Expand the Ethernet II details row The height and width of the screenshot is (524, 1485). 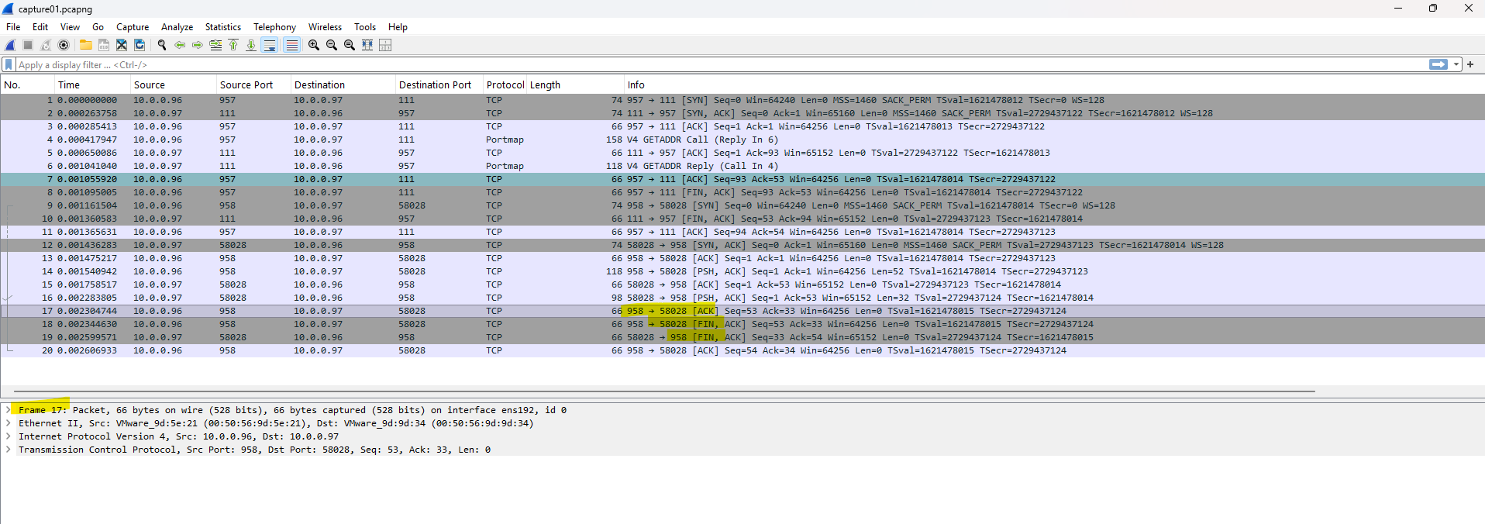[9, 423]
